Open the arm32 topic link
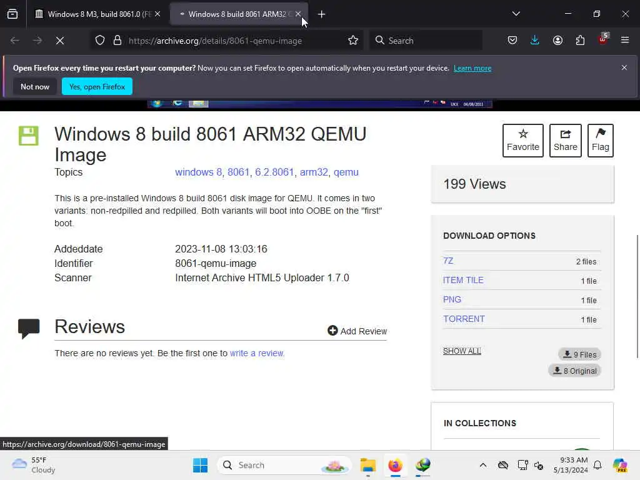The height and width of the screenshot is (480, 640). pyautogui.click(x=314, y=172)
